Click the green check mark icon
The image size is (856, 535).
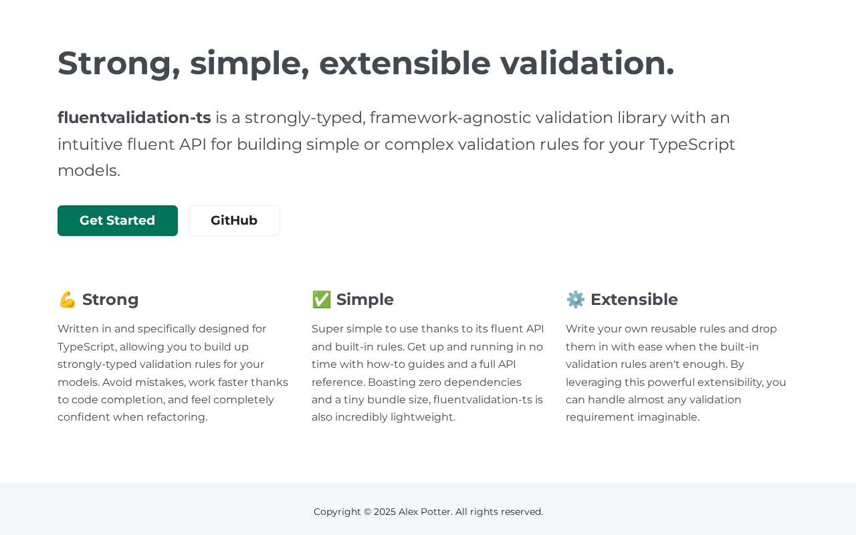pos(321,300)
